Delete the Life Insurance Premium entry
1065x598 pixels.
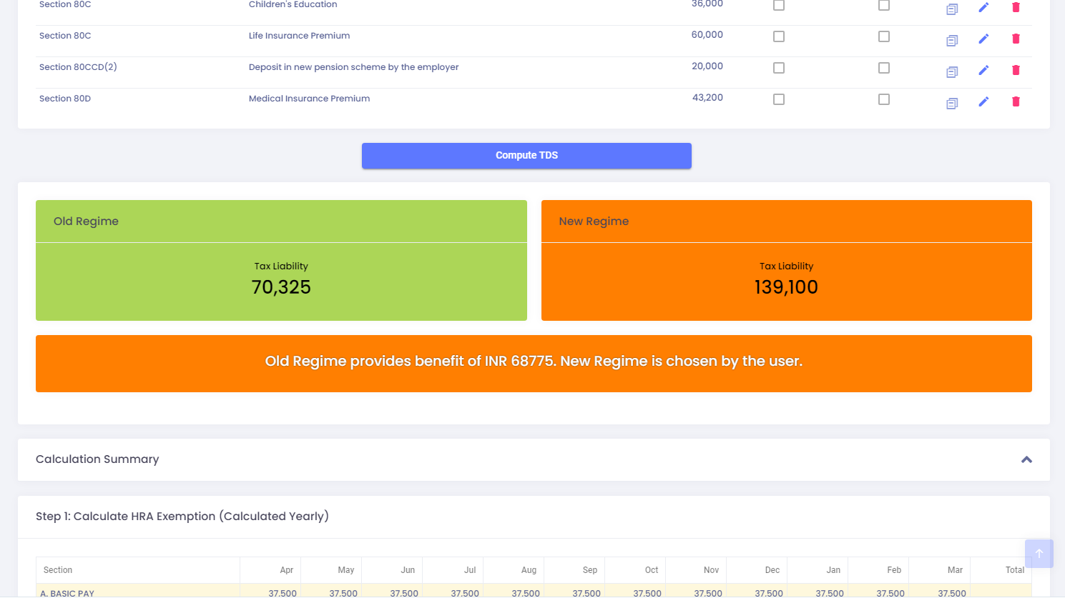click(1016, 39)
